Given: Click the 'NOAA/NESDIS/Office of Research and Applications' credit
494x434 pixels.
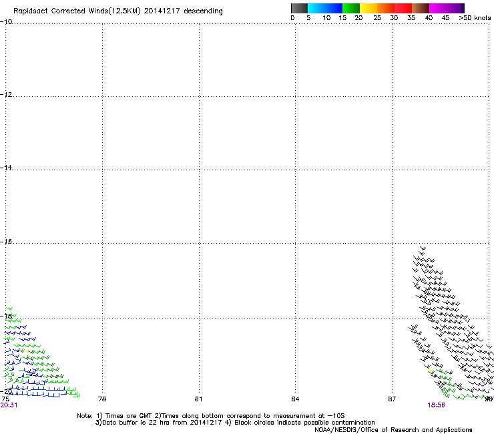Looking at the screenshot, I should [x=393, y=430].
